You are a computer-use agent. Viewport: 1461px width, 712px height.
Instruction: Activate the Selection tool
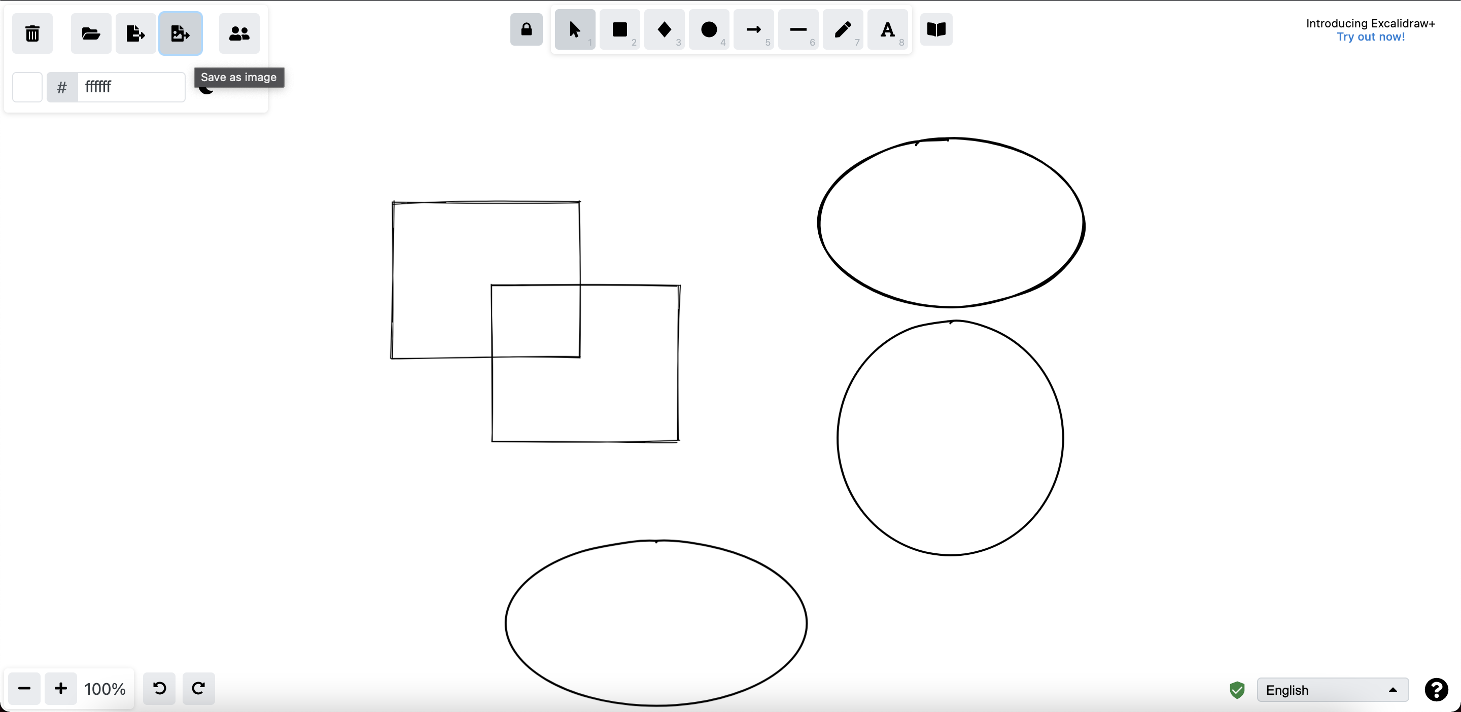coord(575,29)
